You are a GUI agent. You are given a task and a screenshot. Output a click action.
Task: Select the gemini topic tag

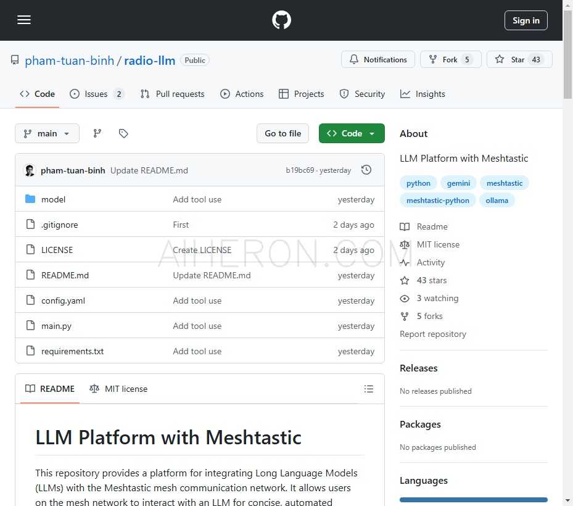pyautogui.click(x=458, y=183)
